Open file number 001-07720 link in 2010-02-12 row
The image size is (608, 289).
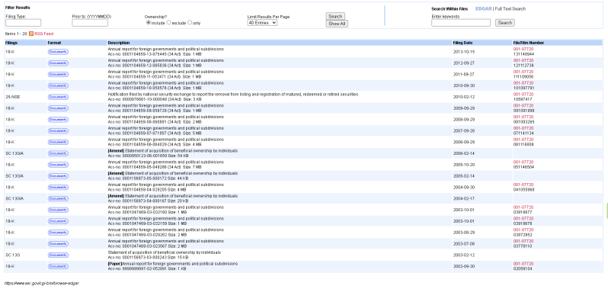tap(523, 95)
